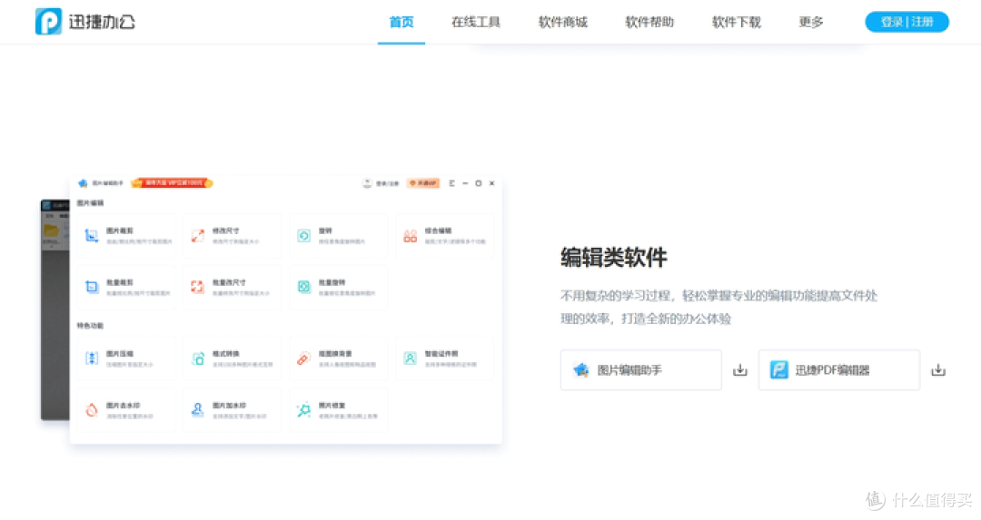Go to 软件商城

[x=562, y=23]
